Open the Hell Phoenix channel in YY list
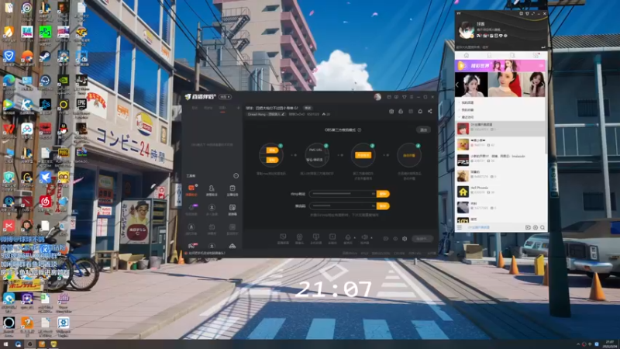Image resolution: width=620 pixels, height=349 pixels. [500, 192]
